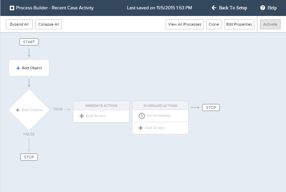Viewport: 286px width, 192px height.
Task: Open the Help link text
Action: tap(272, 8)
